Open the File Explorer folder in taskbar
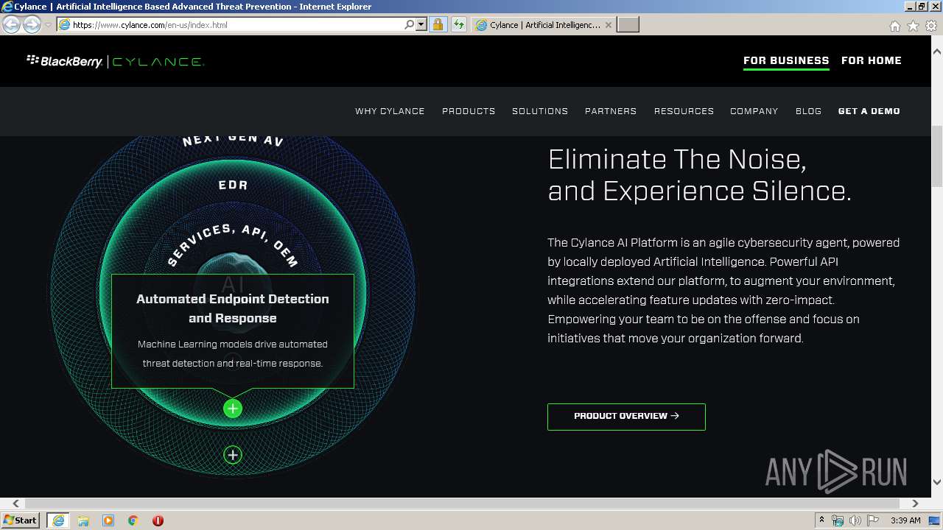 pos(83,520)
